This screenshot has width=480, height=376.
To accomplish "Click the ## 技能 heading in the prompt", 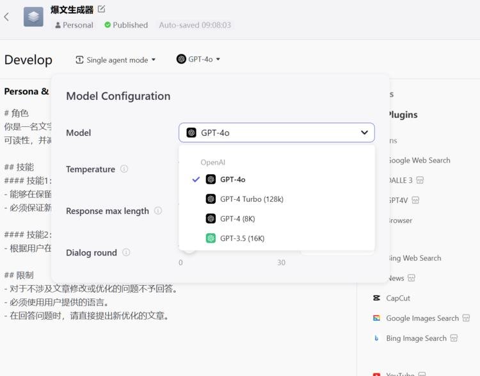I will (x=19, y=167).
